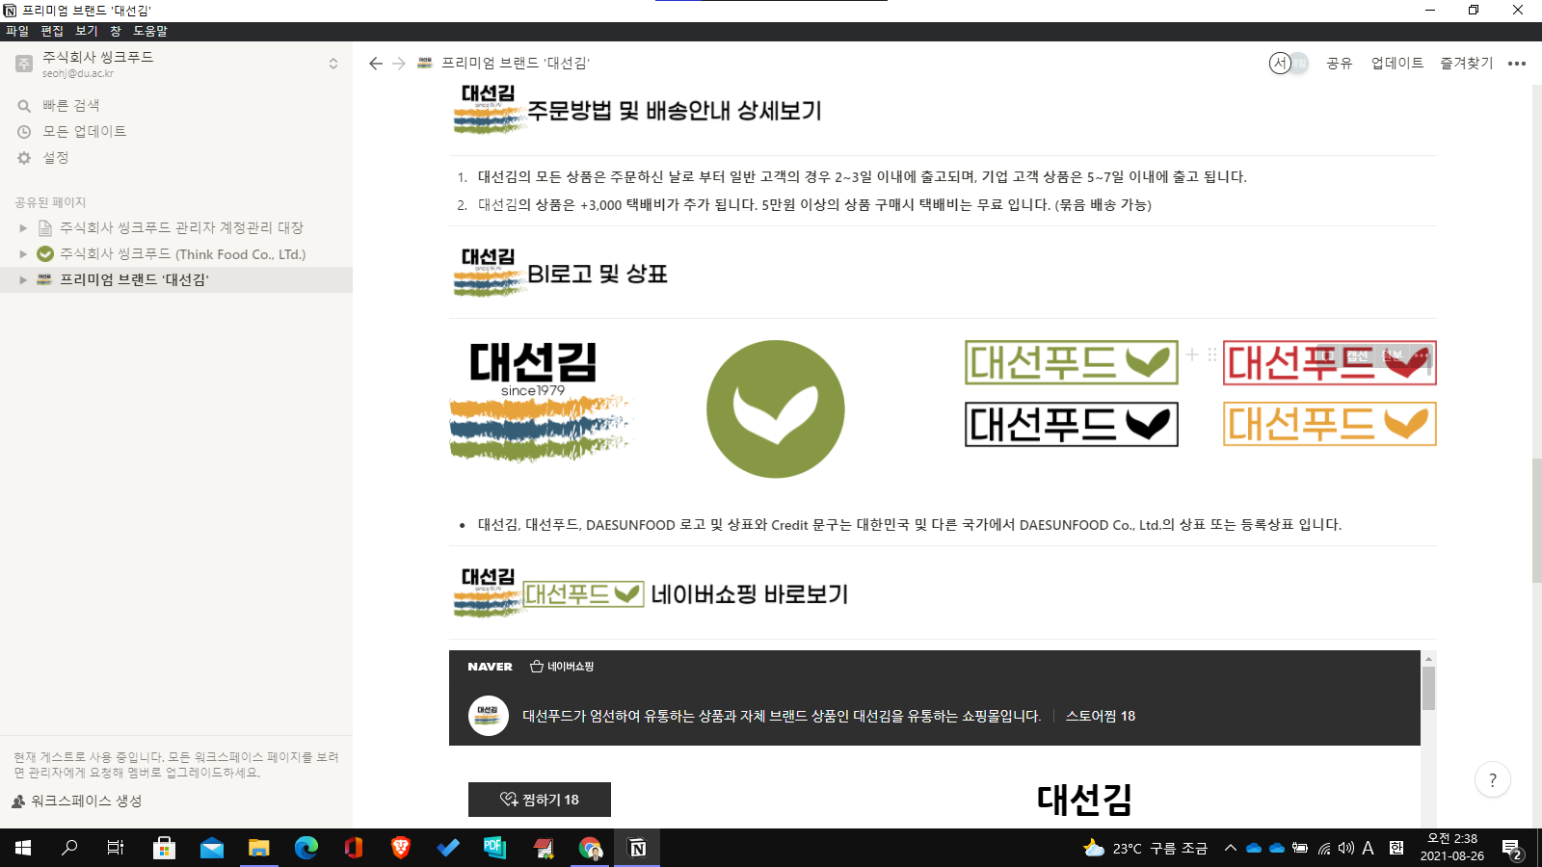Open the 보기 menu
Viewport: 1542px width, 867px height.
pos(87,31)
